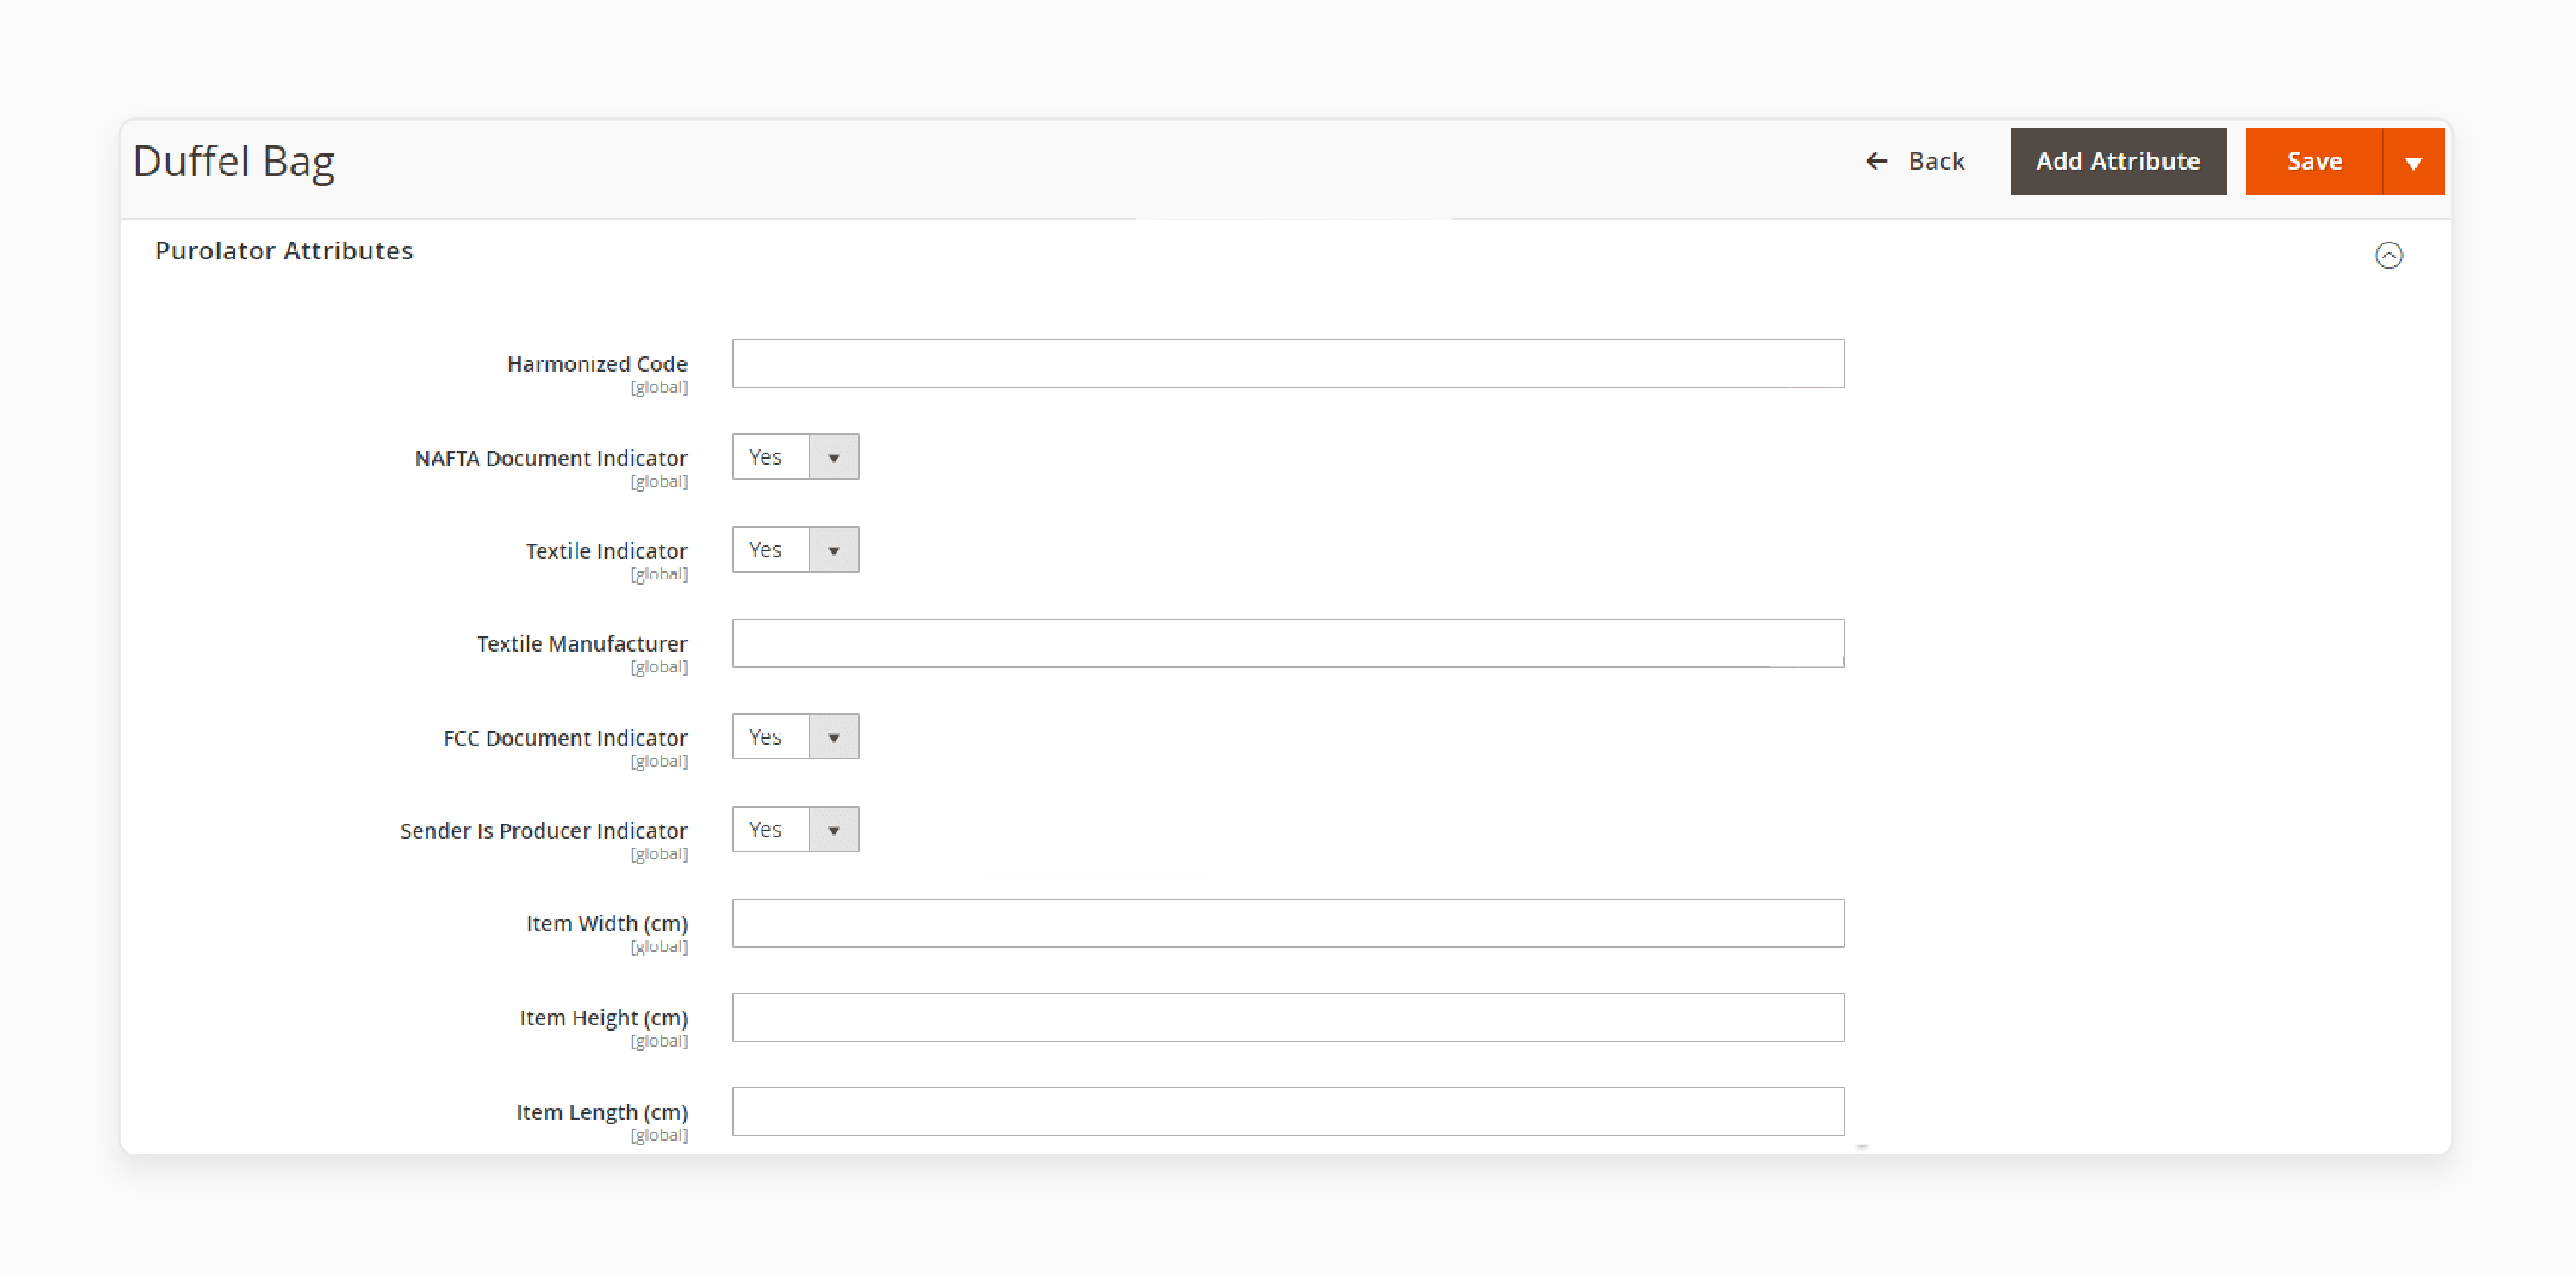Click the Harmonized Code label
Image resolution: width=2576 pixels, height=1275 pixels.
click(x=597, y=363)
